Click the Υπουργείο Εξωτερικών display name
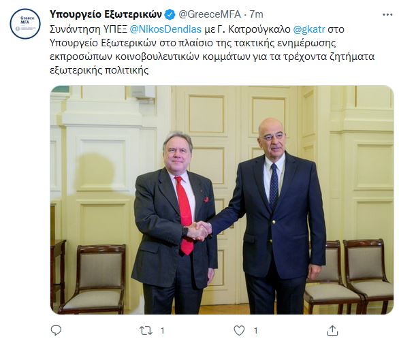Image resolution: width=399 pixels, height=339 pixels. point(106,14)
